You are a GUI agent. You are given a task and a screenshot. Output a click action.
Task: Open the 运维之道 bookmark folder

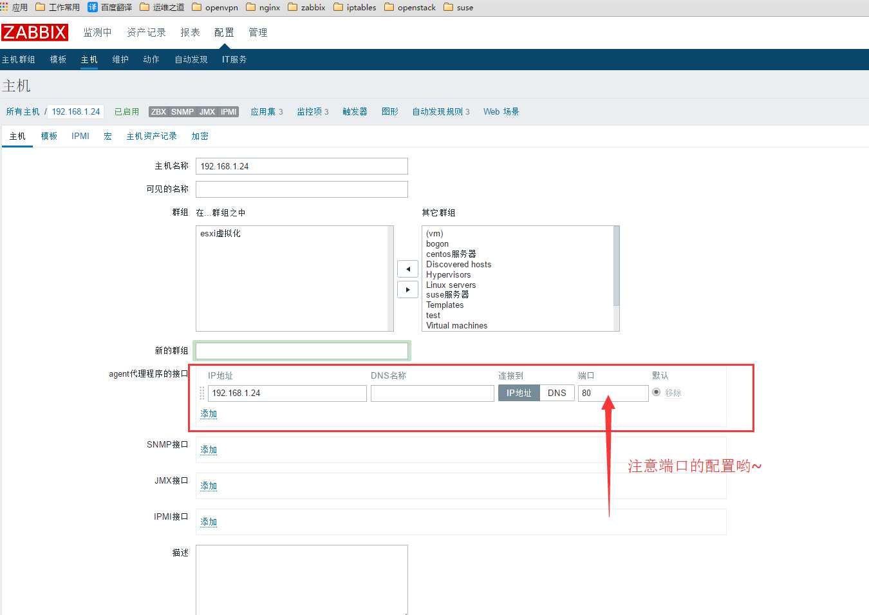pos(162,7)
